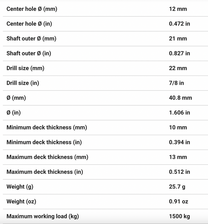This screenshot has height=224, width=208.
Task: Click the 25.7 g weight value
Action: click(177, 187)
